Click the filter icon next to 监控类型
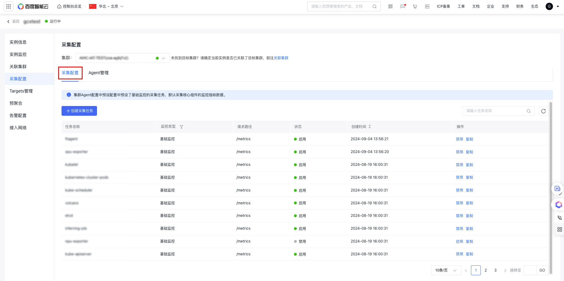This screenshot has height=281, width=564. tap(181, 127)
